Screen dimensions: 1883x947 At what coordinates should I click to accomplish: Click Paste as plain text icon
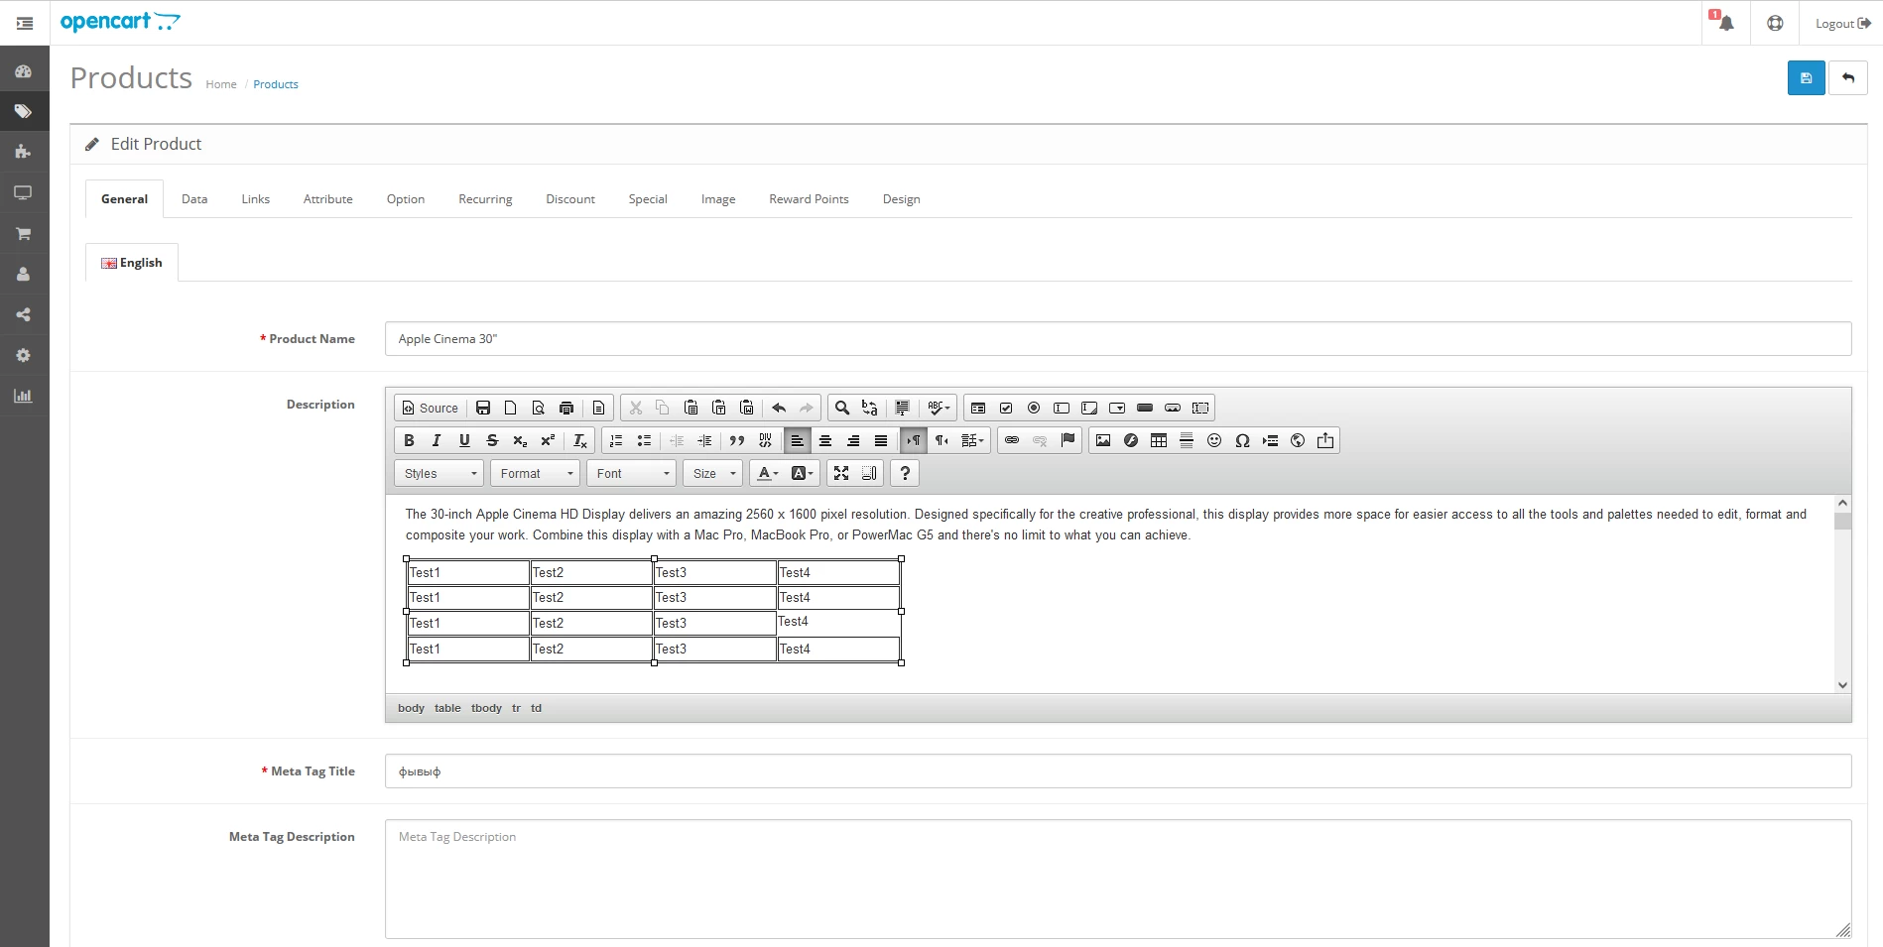click(719, 408)
